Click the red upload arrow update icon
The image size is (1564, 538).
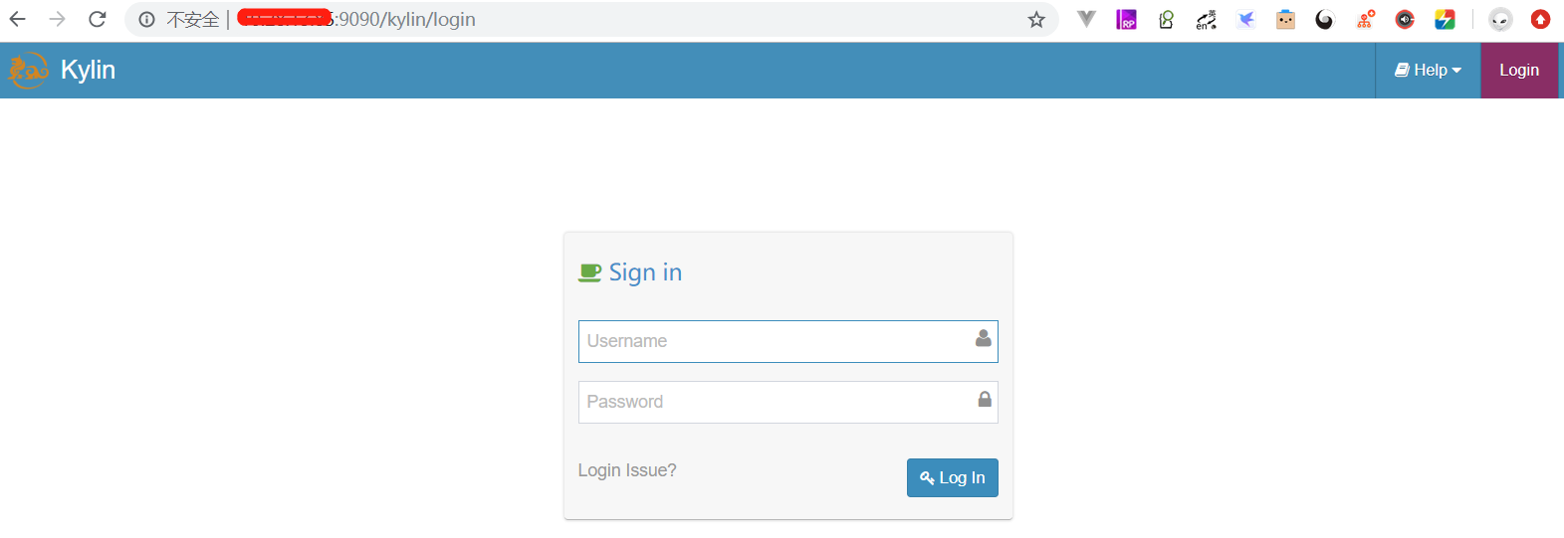(1540, 19)
